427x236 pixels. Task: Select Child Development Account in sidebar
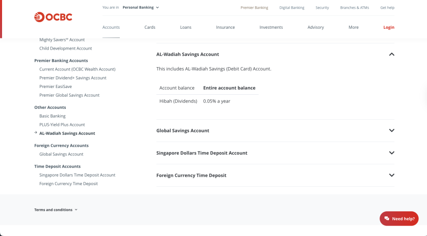pos(65,48)
